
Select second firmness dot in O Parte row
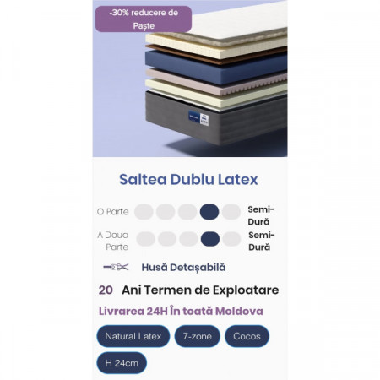point(166,212)
